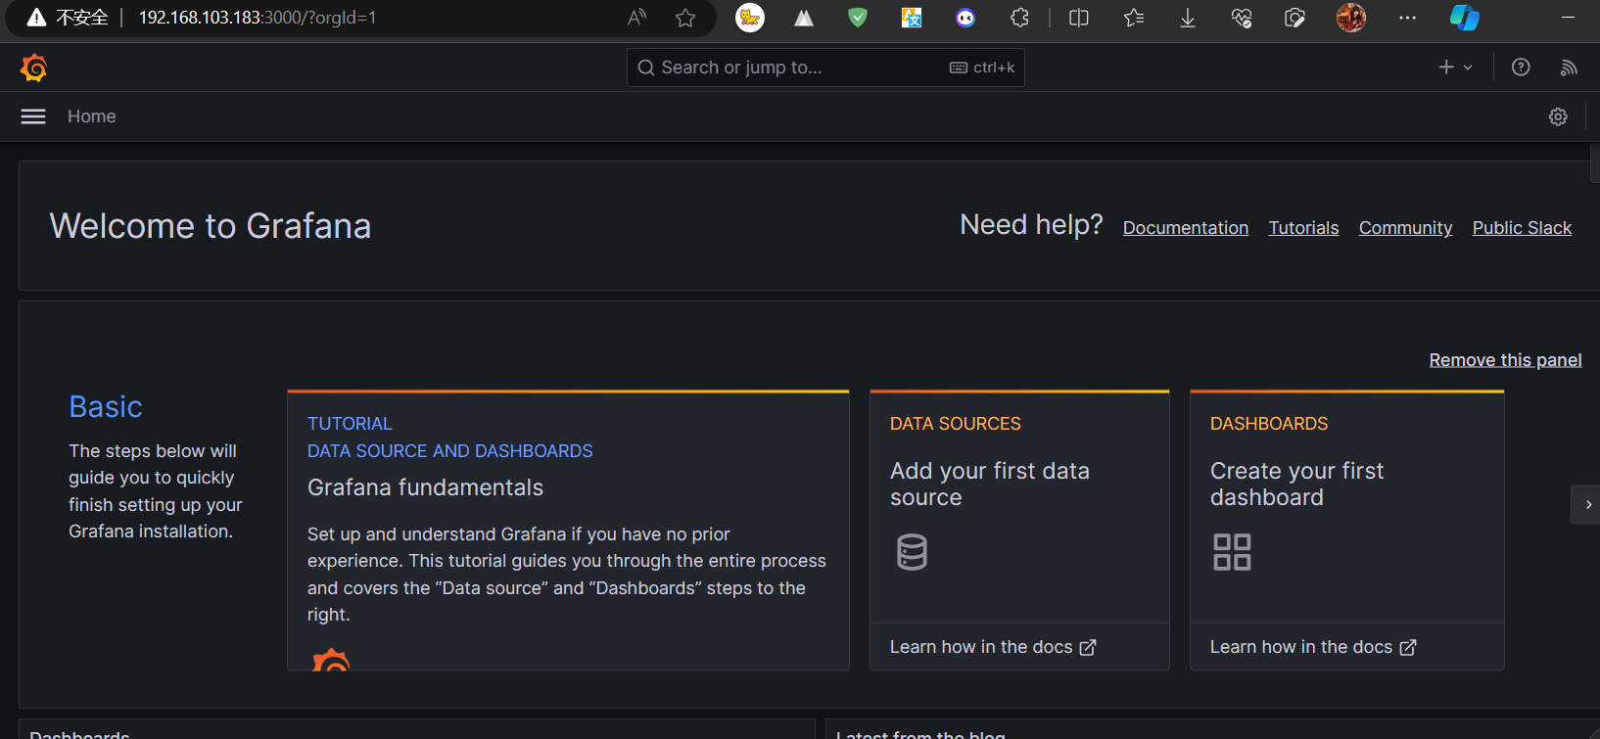Click the Welcome to Grafana title

click(211, 226)
